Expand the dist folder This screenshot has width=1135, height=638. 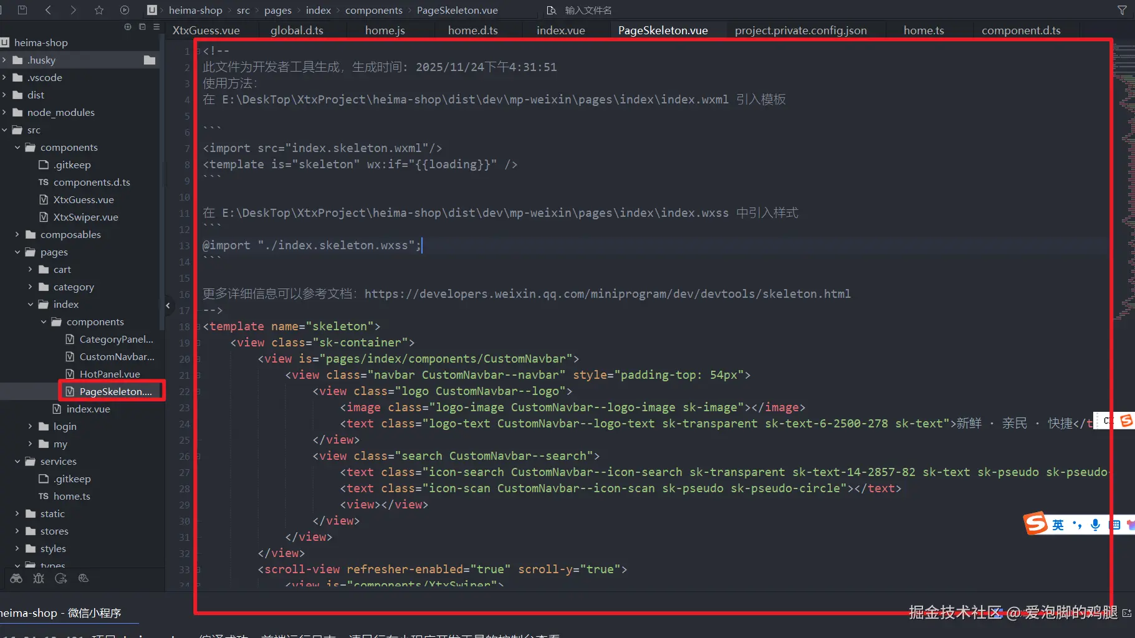4,95
